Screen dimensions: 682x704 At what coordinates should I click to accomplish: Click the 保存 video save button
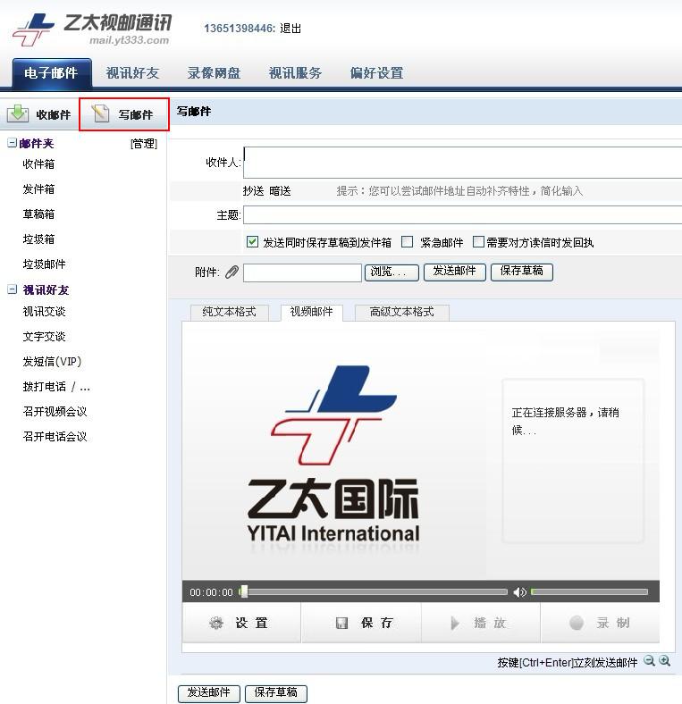coord(362,623)
